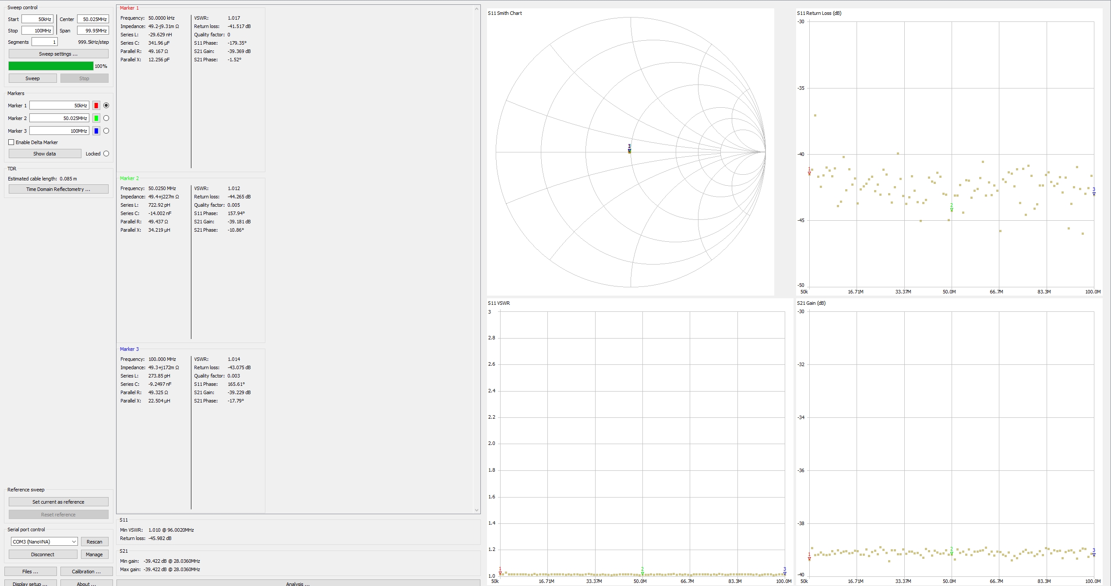Click the S11 Return Loss (dB) title

pos(819,13)
